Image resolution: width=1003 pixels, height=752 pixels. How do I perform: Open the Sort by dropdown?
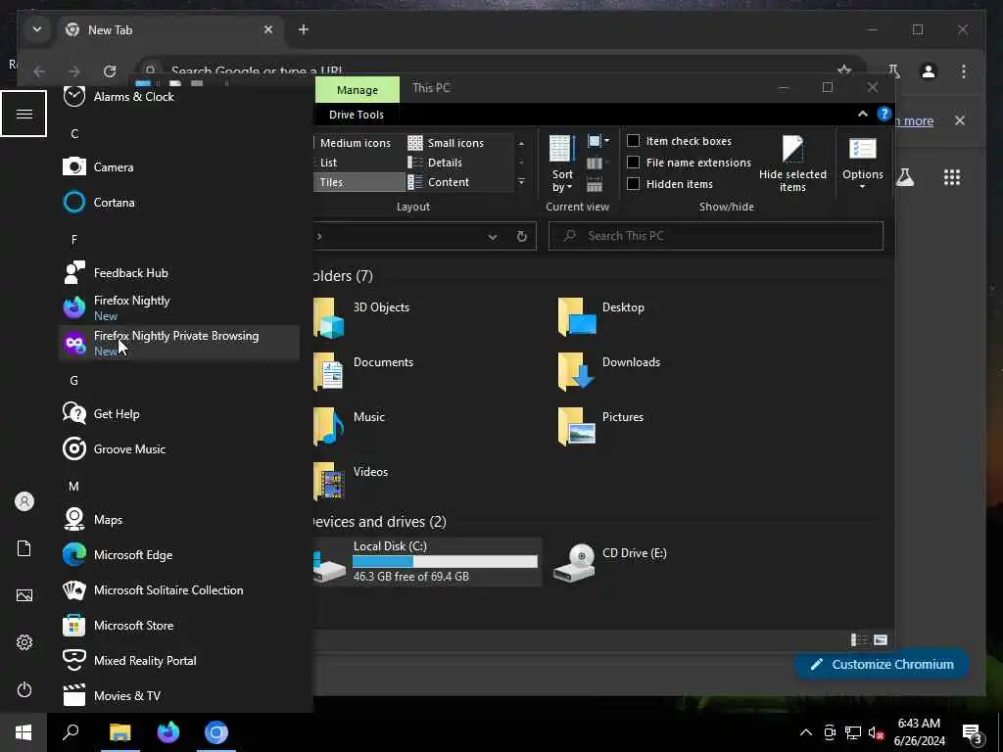[562, 164]
